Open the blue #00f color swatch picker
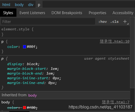The image size is (135, 112). 25,47
